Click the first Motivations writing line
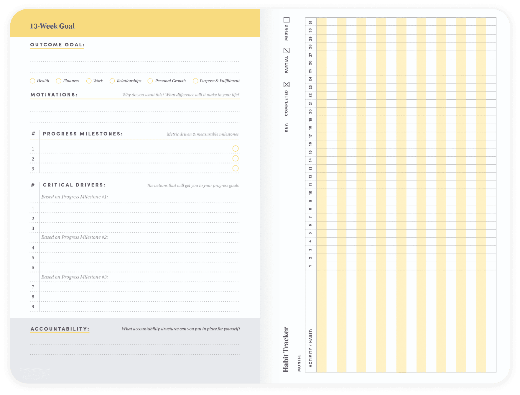 134,109
